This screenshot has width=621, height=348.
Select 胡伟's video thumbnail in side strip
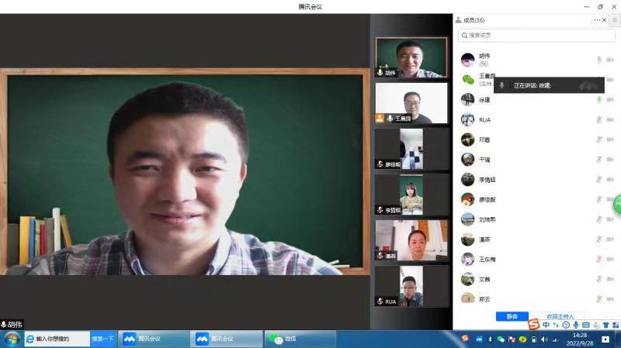point(411,57)
